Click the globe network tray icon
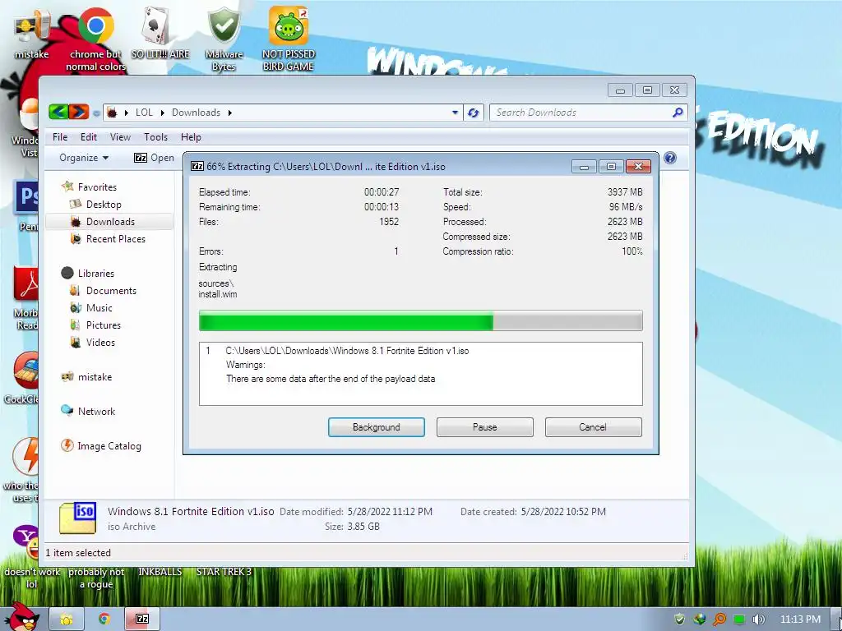The image size is (842, 631). point(699,619)
